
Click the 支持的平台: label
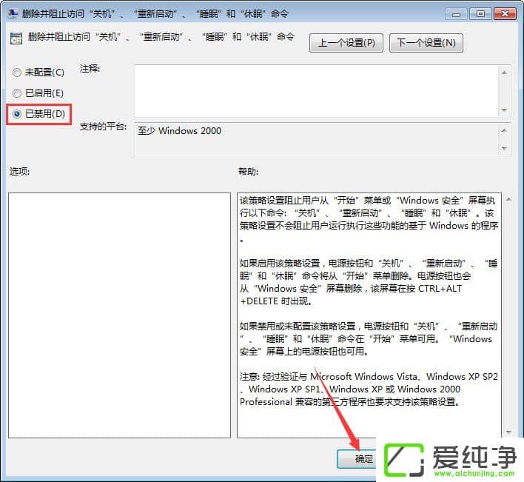tap(103, 127)
